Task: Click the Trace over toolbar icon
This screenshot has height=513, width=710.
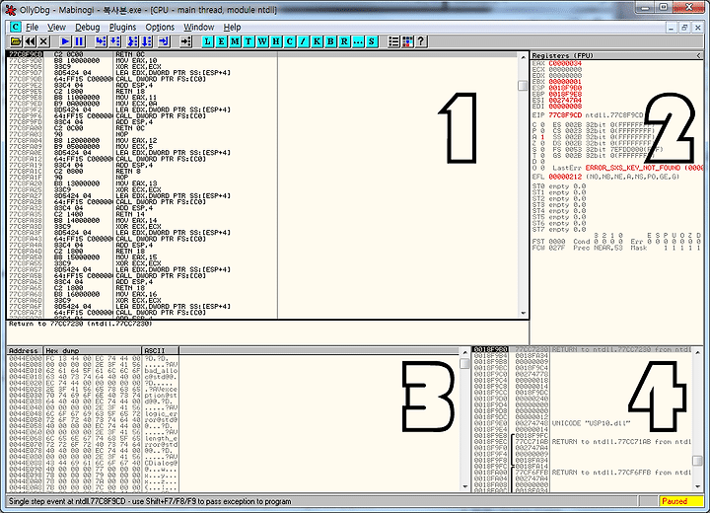Action: [x=146, y=41]
